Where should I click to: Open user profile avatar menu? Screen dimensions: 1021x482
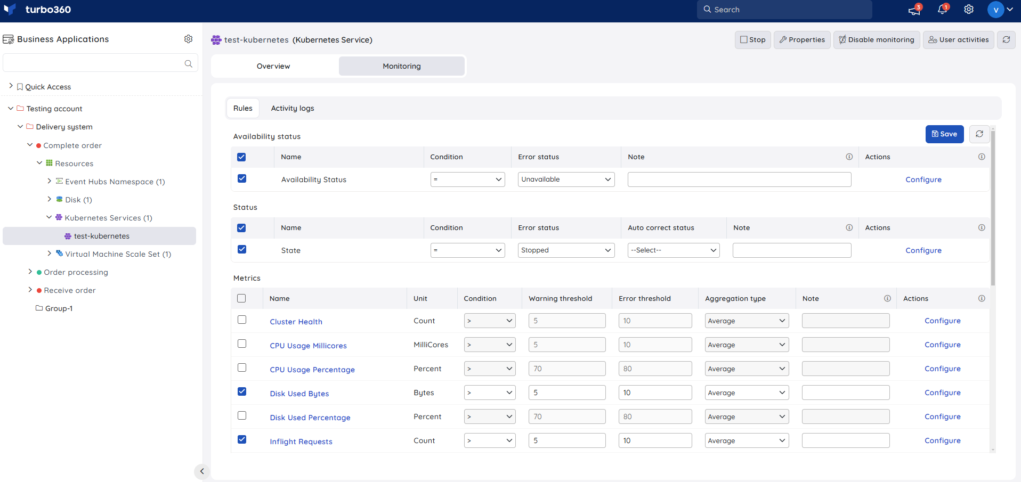click(x=995, y=10)
